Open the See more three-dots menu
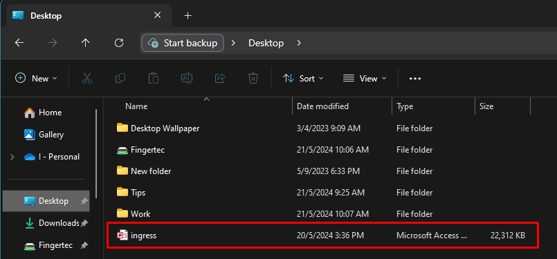The width and height of the screenshot is (557, 259). tap(415, 79)
